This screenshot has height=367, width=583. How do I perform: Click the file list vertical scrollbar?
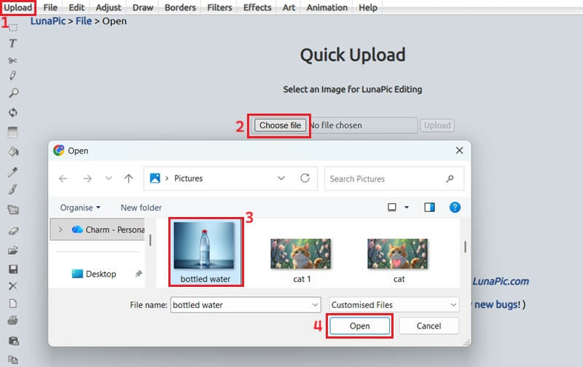(465, 247)
